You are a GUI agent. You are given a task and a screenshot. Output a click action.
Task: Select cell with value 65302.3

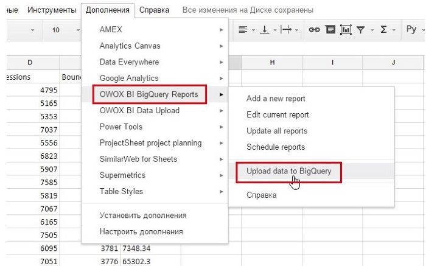(x=151, y=261)
